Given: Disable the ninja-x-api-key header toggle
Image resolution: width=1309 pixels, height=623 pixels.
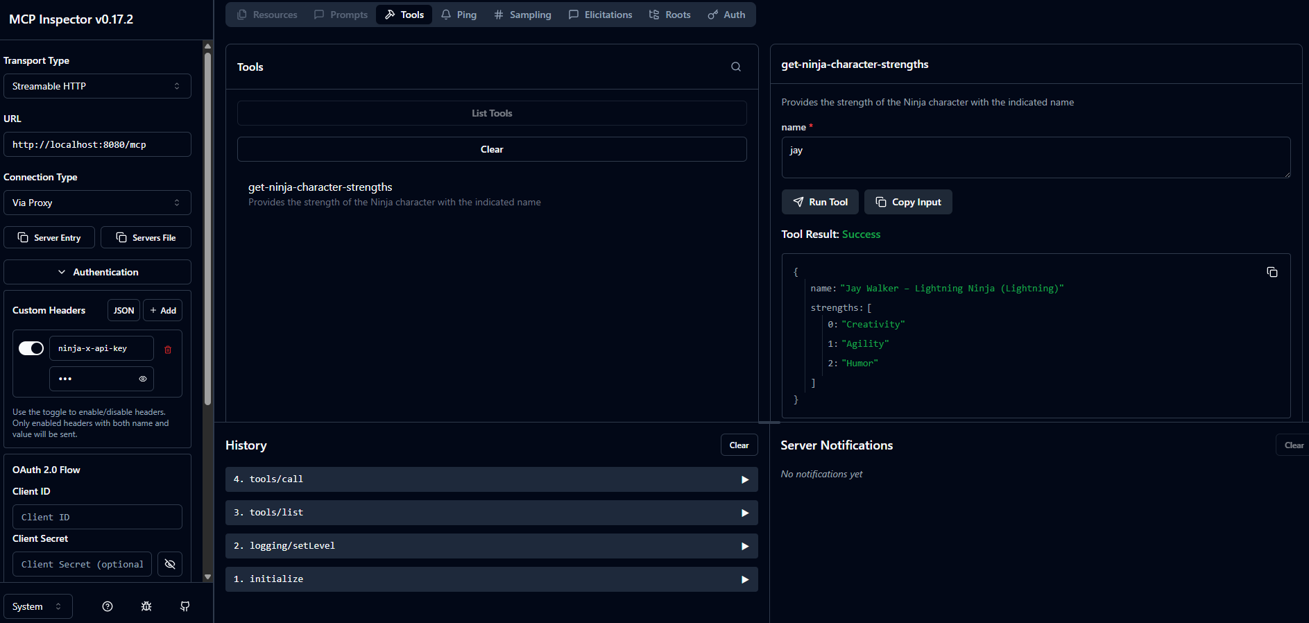Looking at the screenshot, I should (x=31, y=348).
